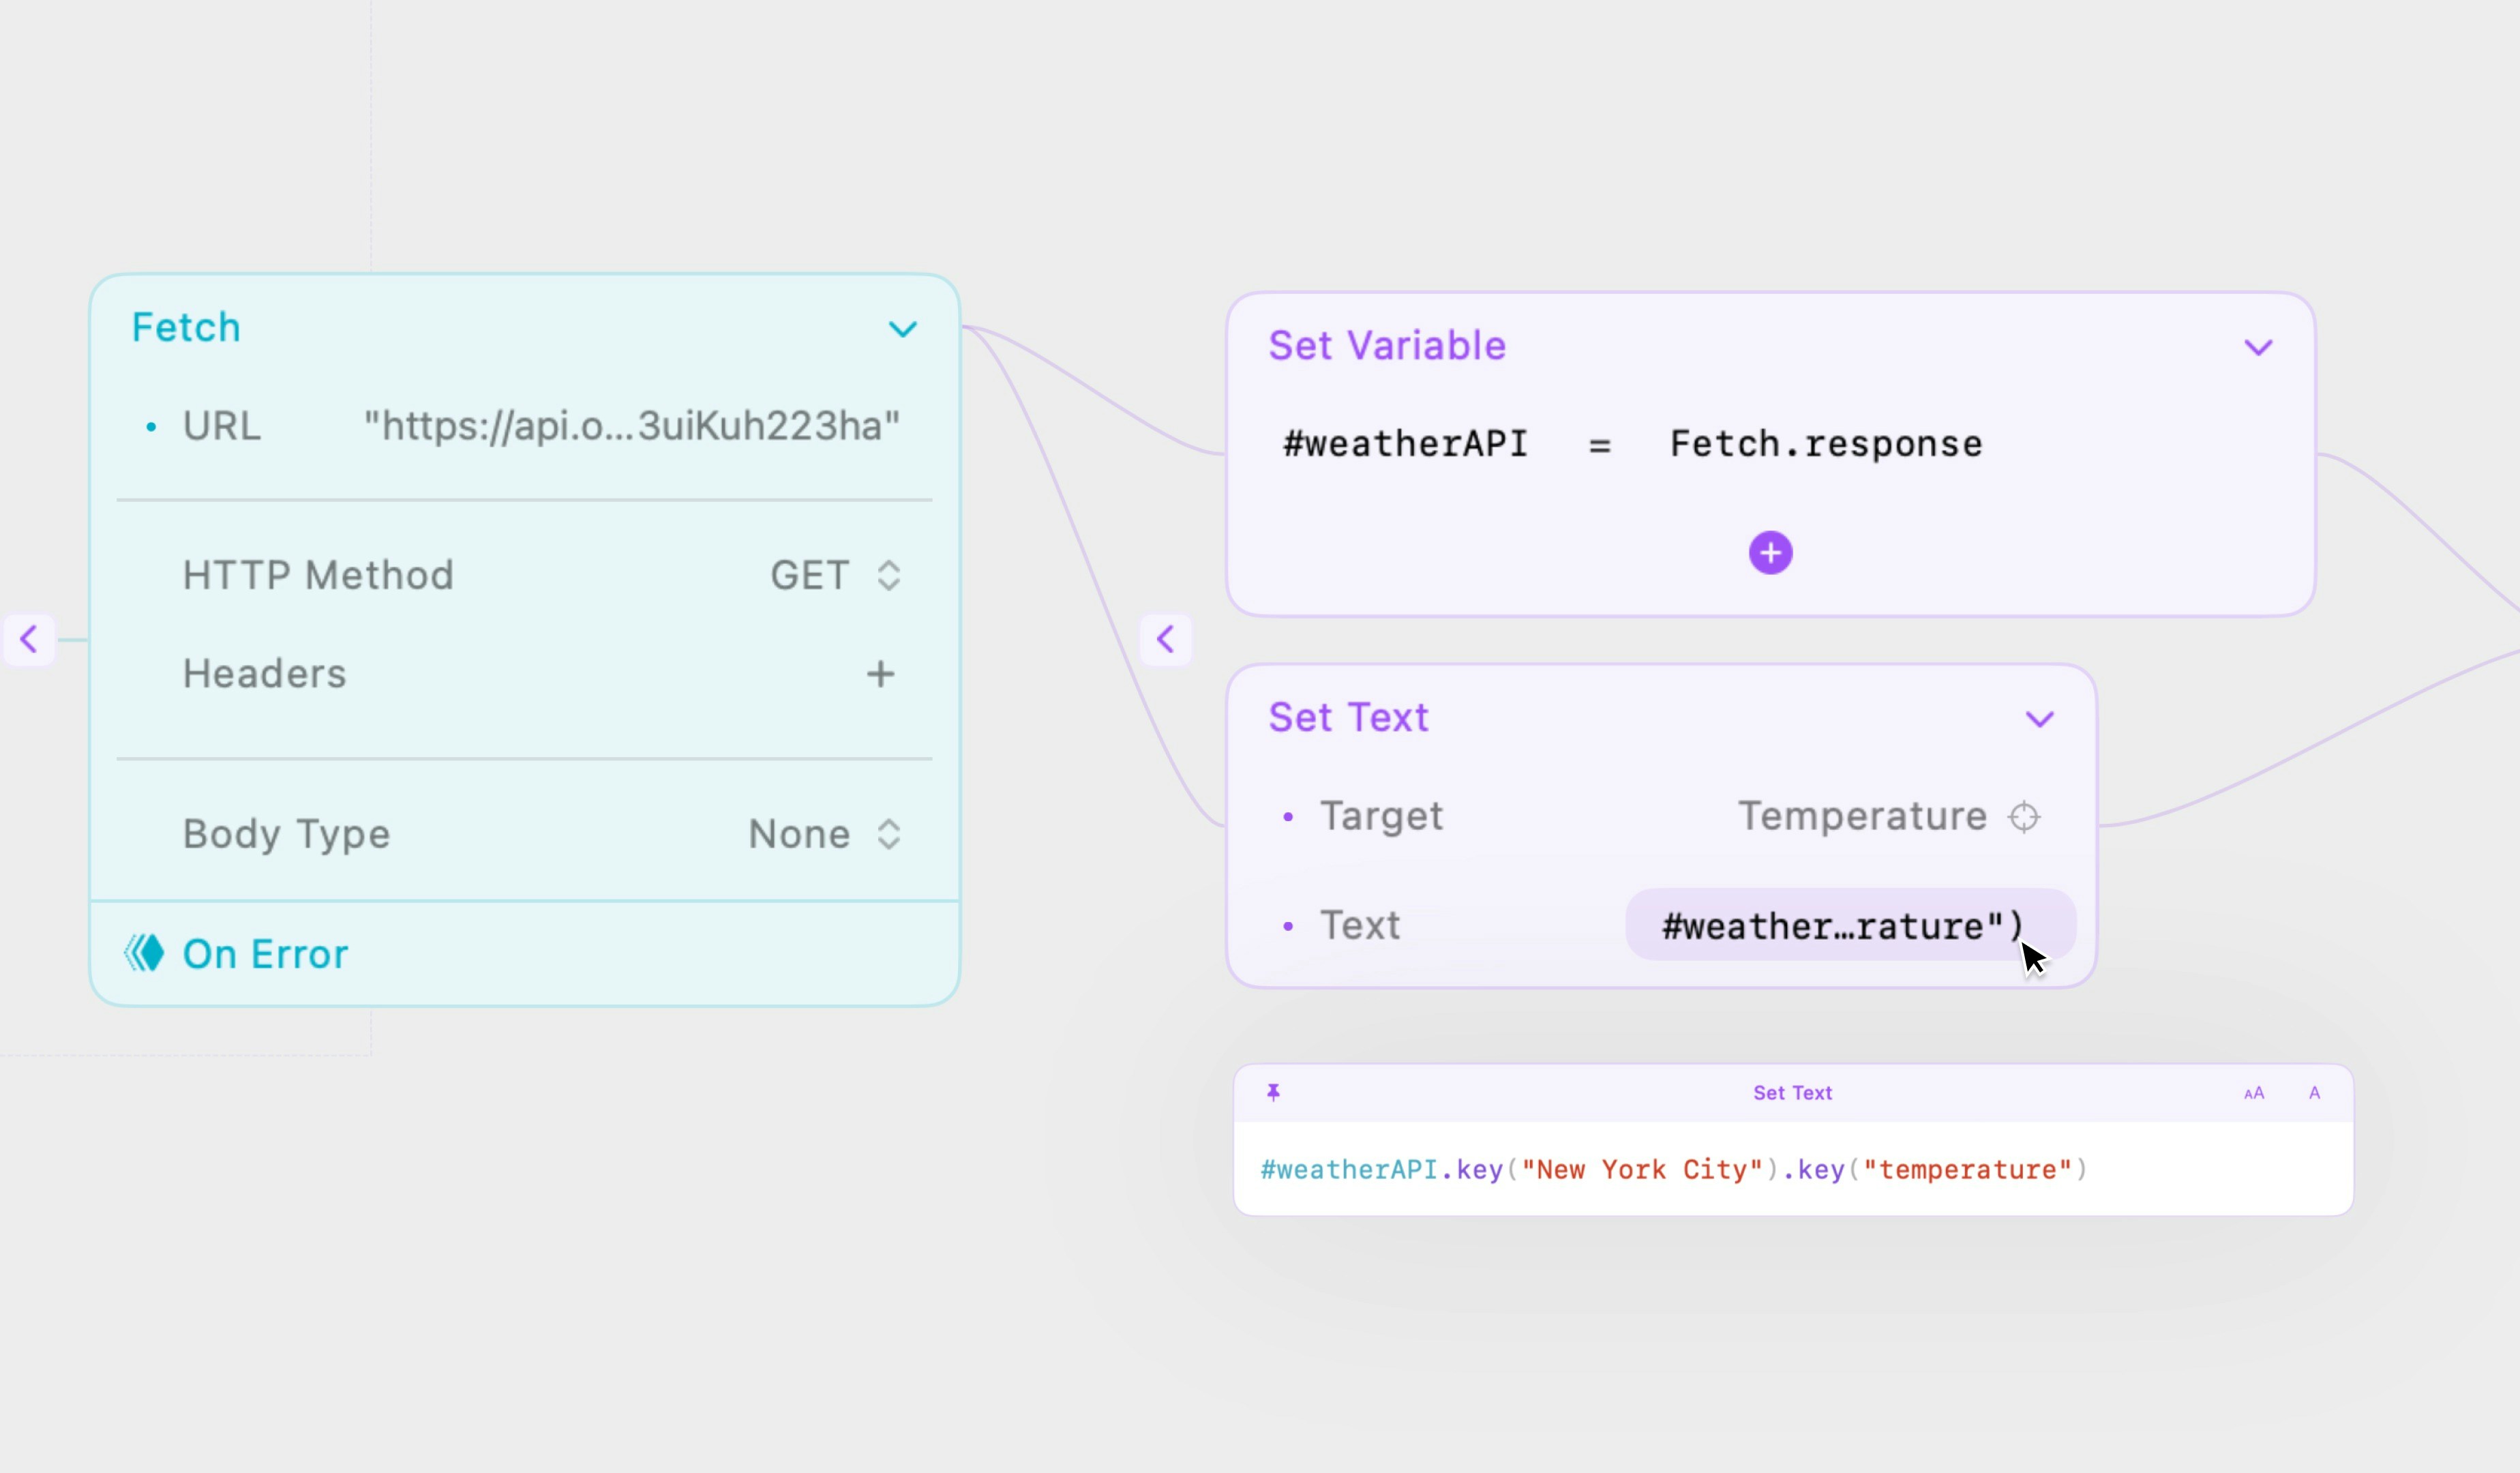The height and width of the screenshot is (1473, 2520).
Task: Click the pin icon in Set Text popup
Action: (x=1273, y=1092)
